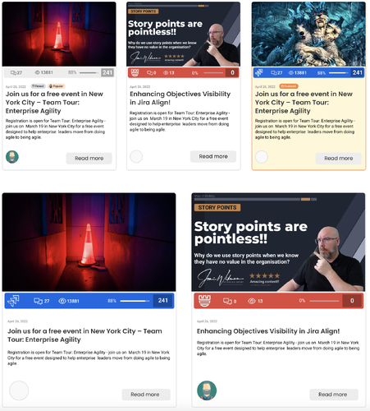This screenshot has height=411, width=370.
Task: Click green bearded author avatar on first card
Action: [x=12, y=157]
